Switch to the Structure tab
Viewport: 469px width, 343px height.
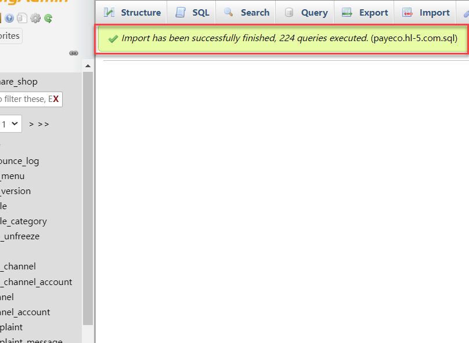click(132, 12)
